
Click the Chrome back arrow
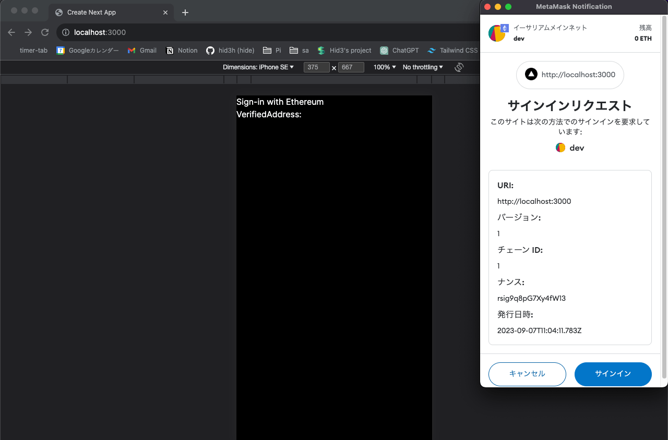(x=11, y=32)
